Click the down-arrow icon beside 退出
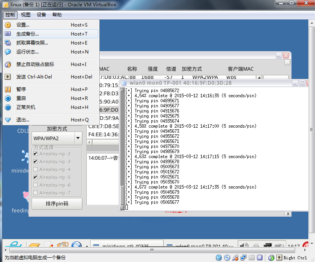The height and width of the screenshot is (262, 315). [8, 120]
